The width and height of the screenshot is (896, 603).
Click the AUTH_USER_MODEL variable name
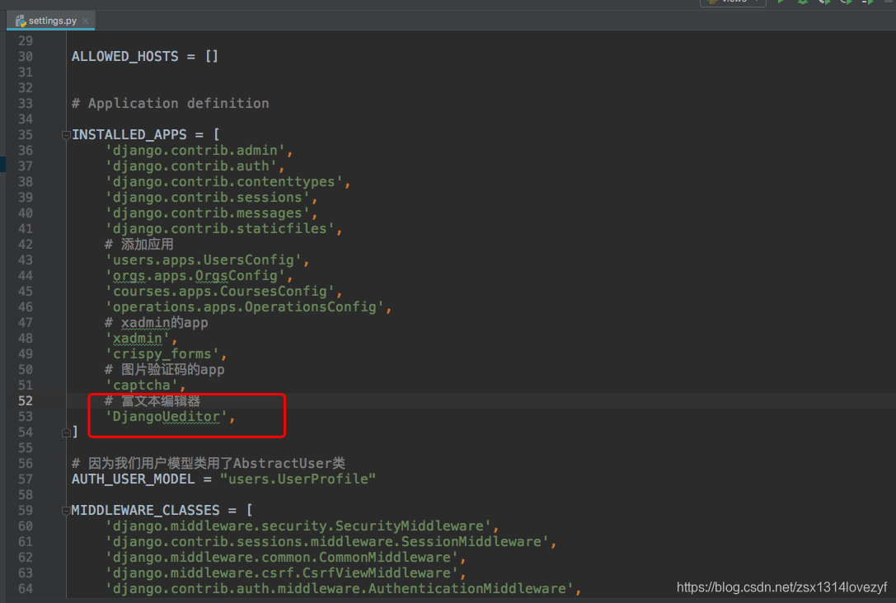134,479
